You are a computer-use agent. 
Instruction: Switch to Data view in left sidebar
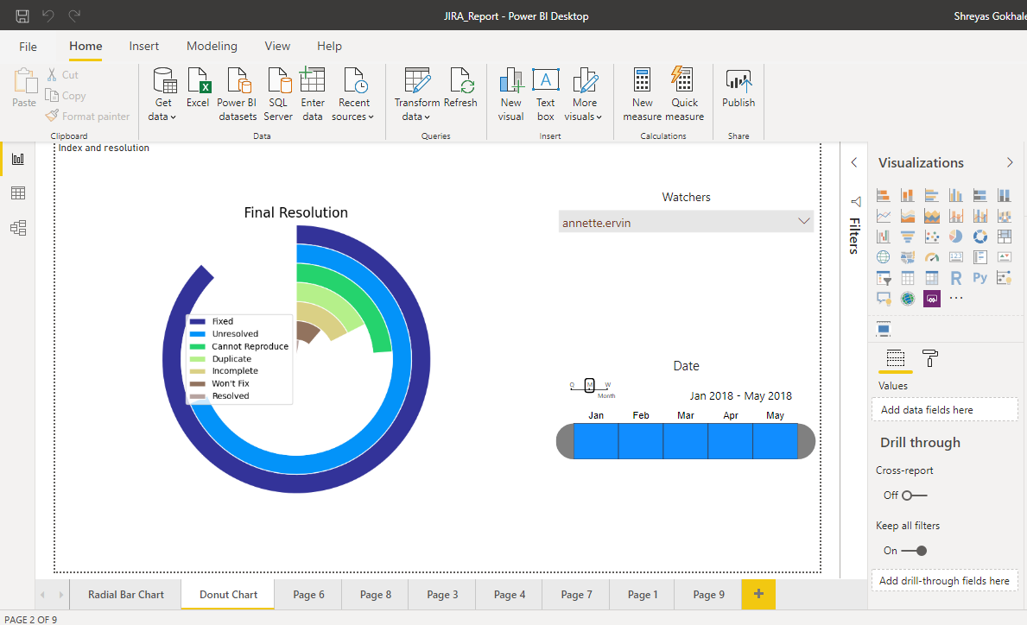(x=17, y=193)
